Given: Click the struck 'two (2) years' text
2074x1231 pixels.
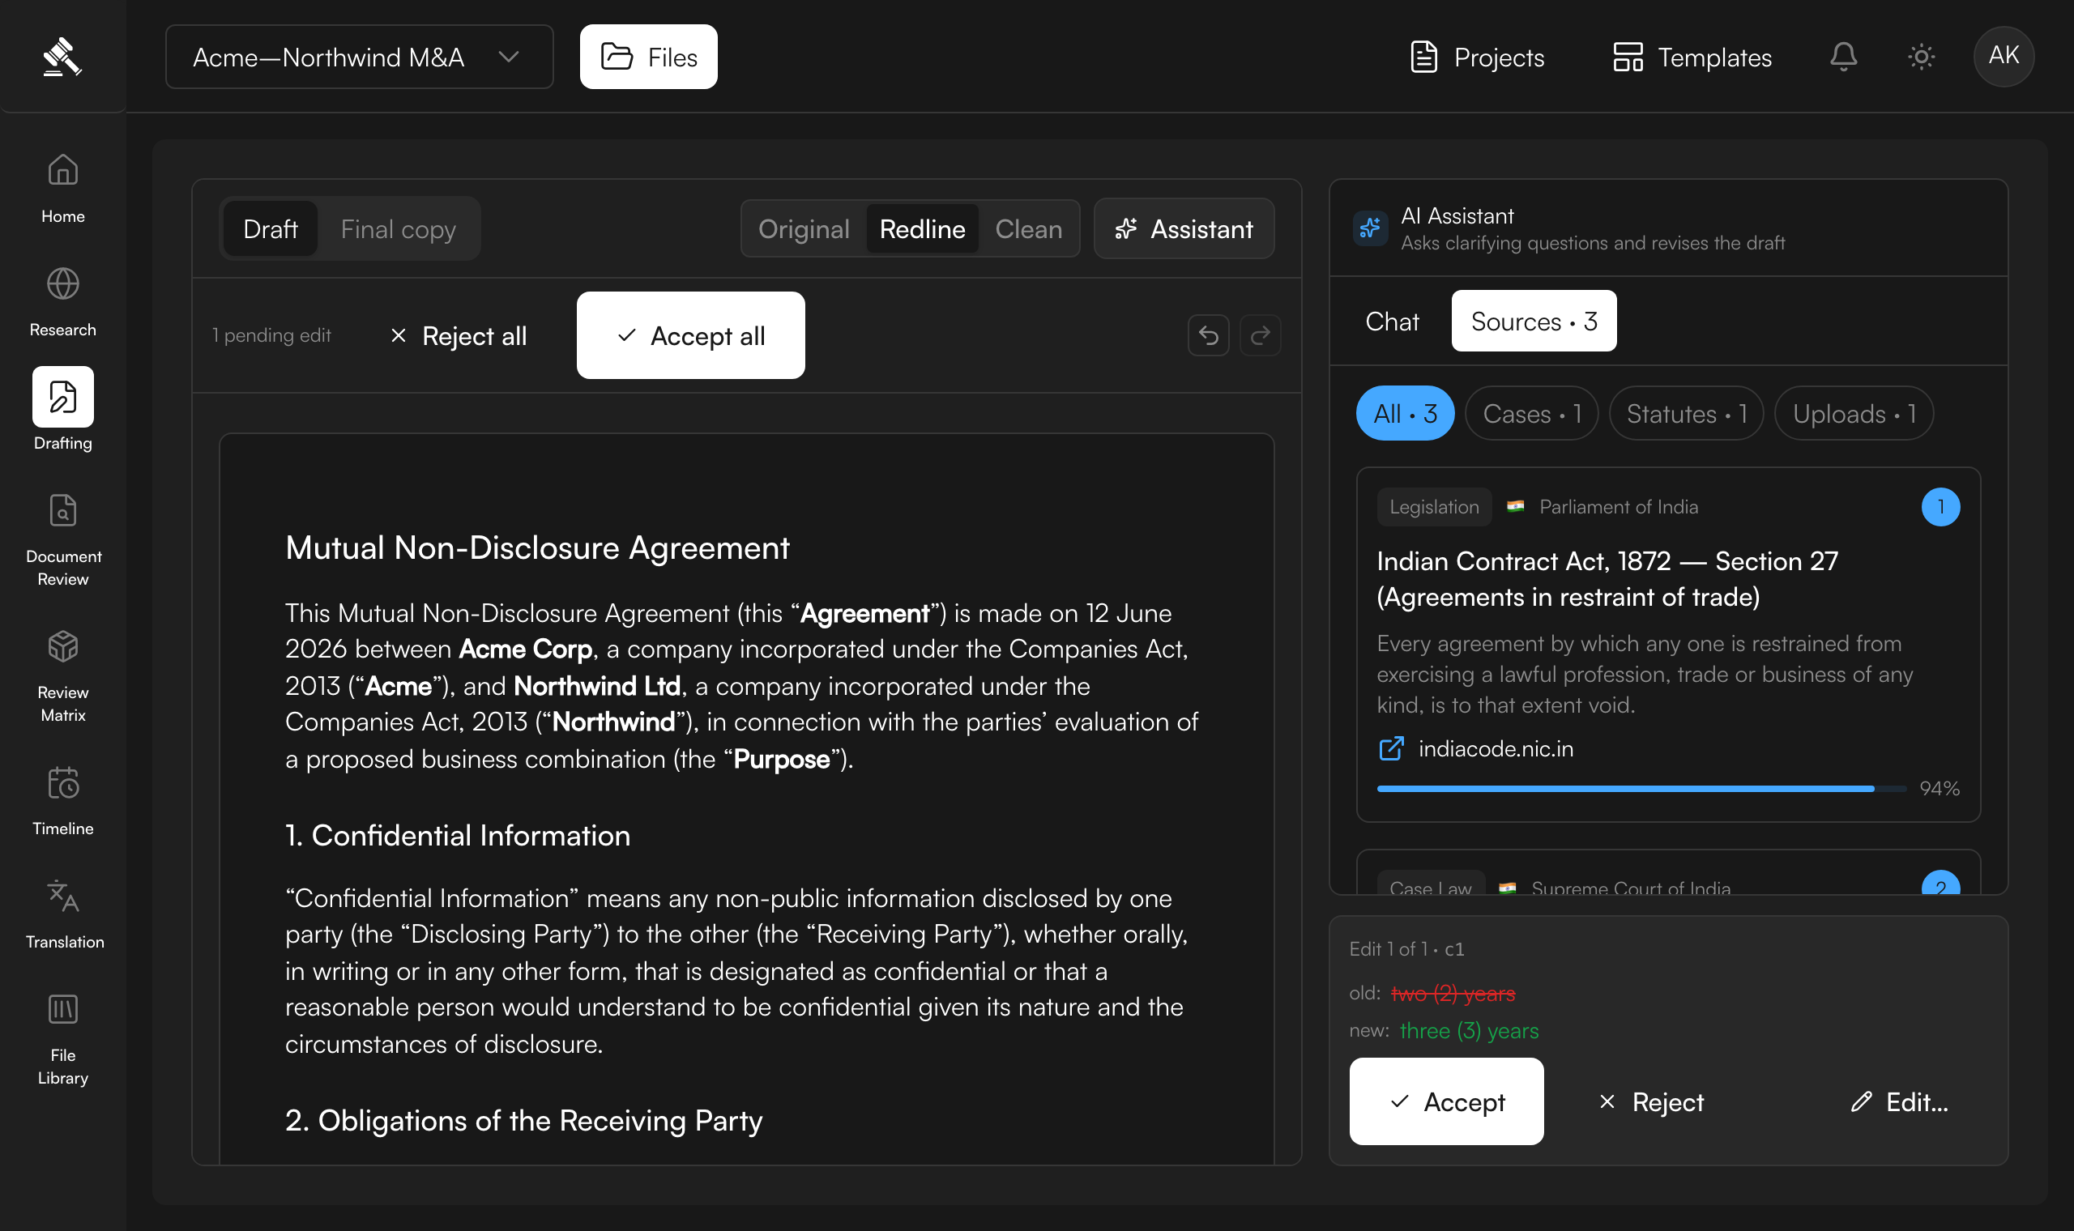Looking at the screenshot, I should click(x=1453, y=994).
